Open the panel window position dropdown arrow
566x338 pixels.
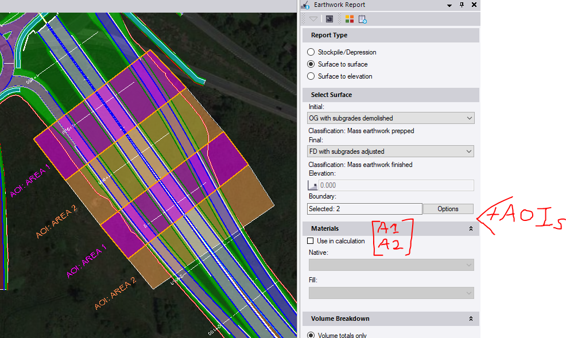(449, 5)
